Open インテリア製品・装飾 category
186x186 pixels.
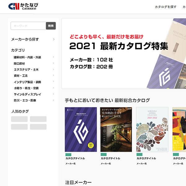[x=27, y=82]
